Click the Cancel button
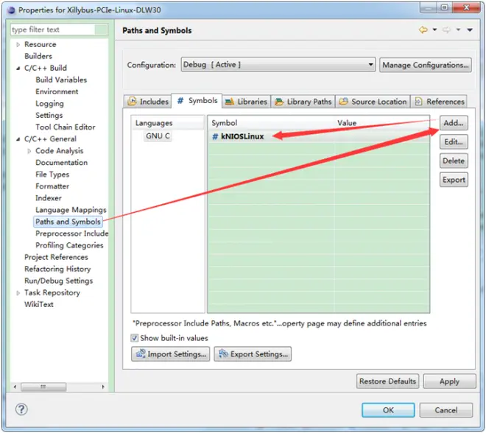 446,410
